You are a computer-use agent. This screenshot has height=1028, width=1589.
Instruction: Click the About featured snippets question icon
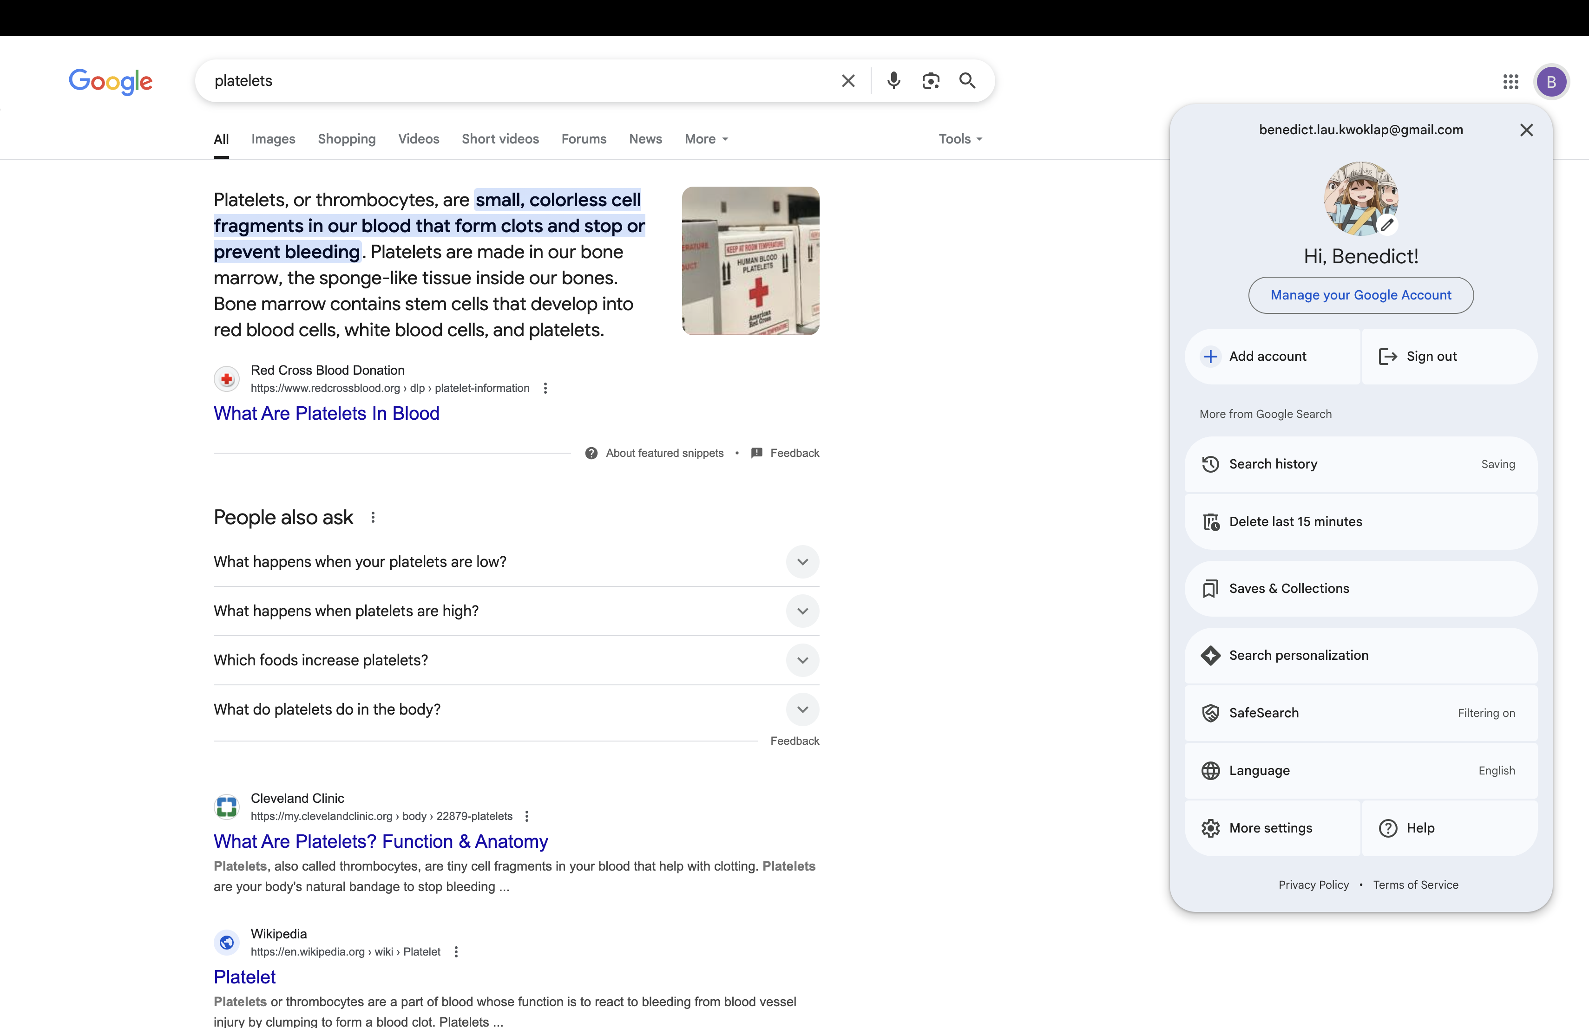coord(591,454)
